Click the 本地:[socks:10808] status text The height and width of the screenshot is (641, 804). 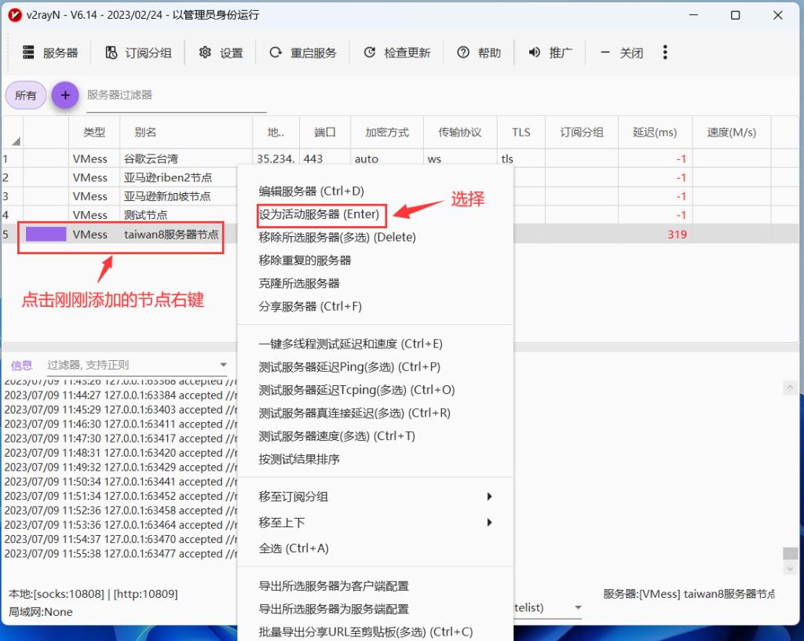pos(93,594)
